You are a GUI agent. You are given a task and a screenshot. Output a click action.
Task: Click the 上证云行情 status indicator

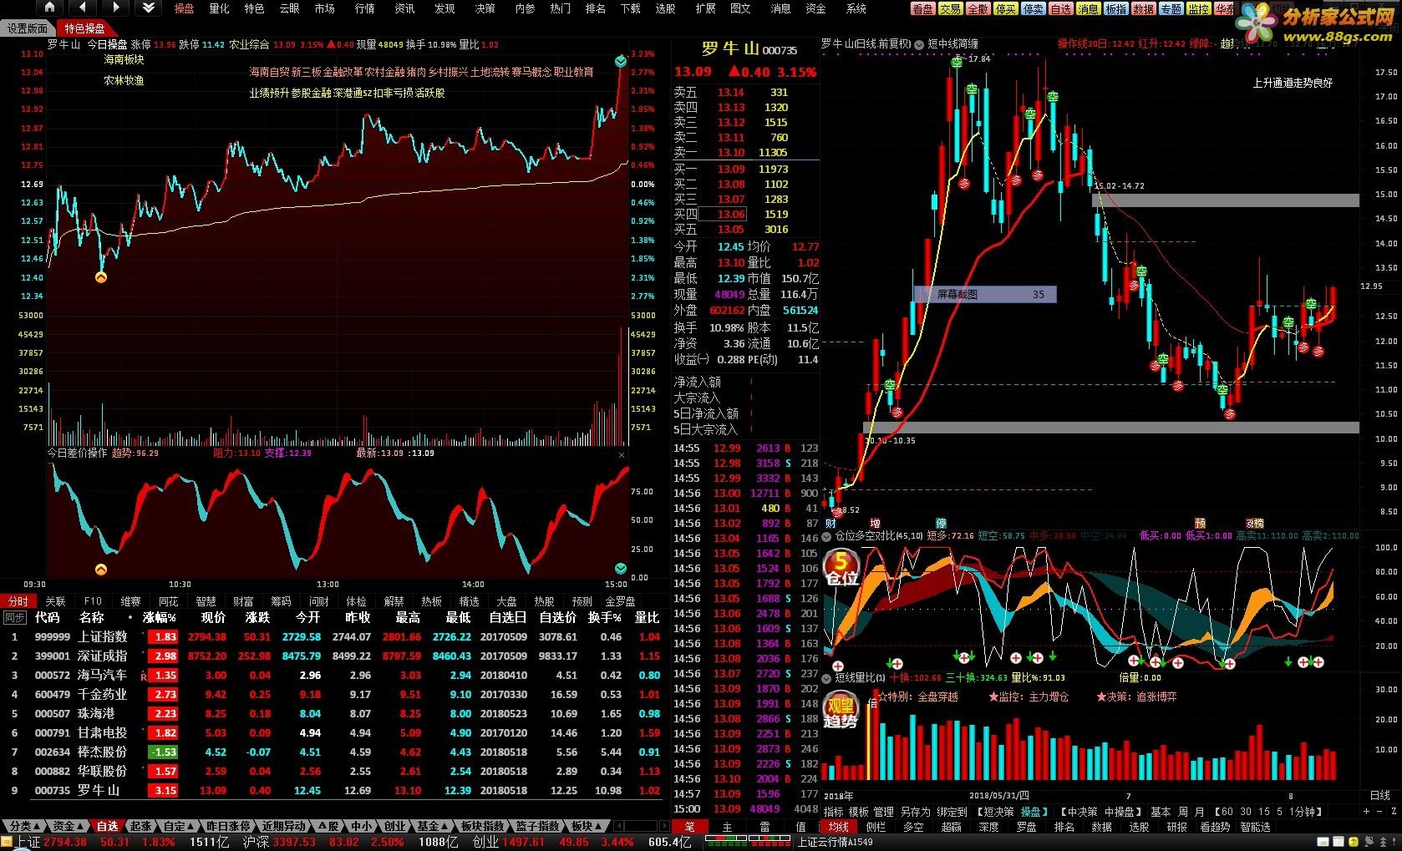[x=835, y=843]
